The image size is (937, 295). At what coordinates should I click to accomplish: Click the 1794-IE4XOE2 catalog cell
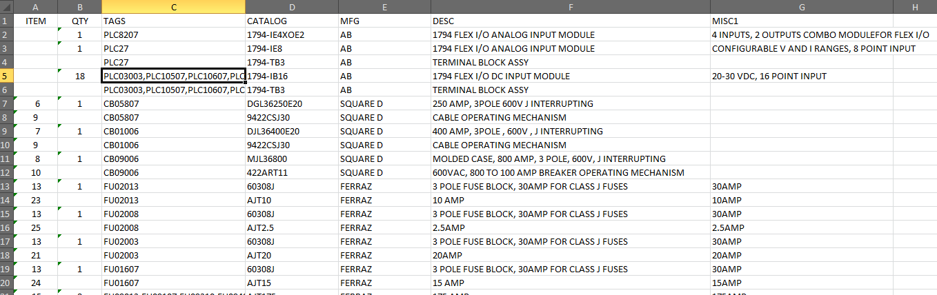[x=291, y=34]
